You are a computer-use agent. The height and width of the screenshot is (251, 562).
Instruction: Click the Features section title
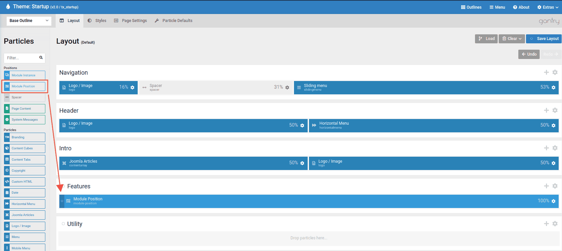pos(79,186)
